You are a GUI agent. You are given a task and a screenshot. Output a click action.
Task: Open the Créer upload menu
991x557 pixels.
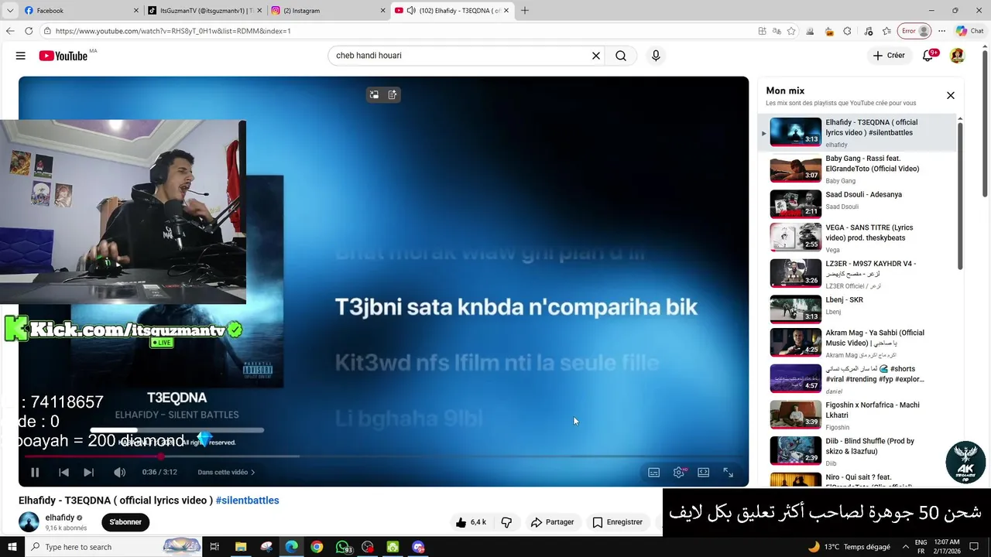[889, 56]
